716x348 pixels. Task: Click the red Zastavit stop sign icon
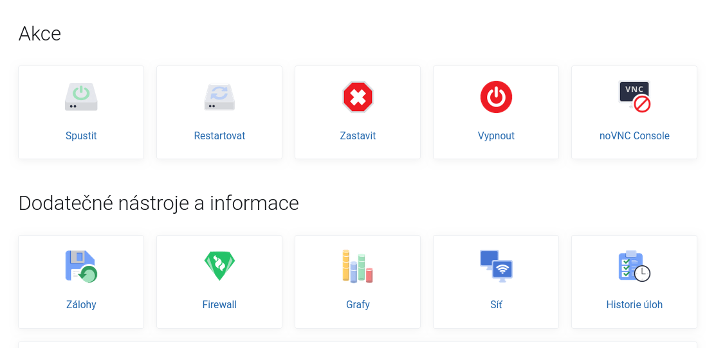(x=358, y=96)
